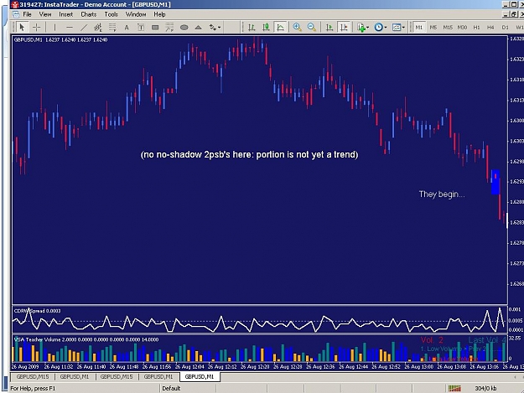Click the '26 Aug 12:04' time axis label
This screenshot has width=524, height=393.
189,367
